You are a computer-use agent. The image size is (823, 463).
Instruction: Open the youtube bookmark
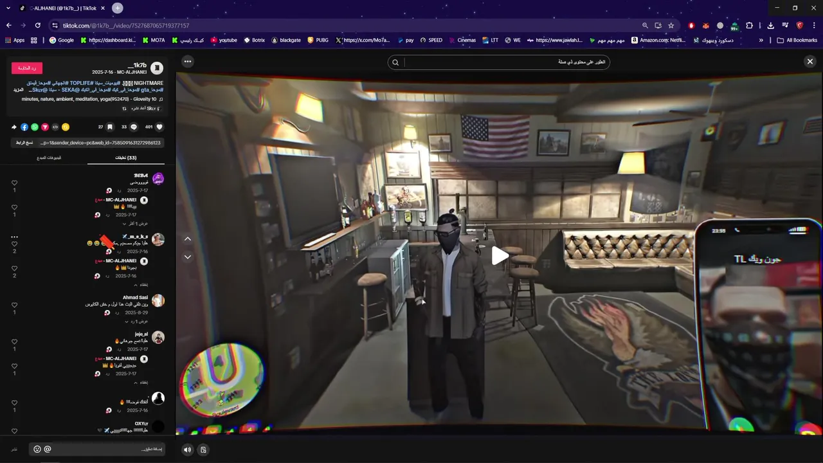[x=224, y=40]
